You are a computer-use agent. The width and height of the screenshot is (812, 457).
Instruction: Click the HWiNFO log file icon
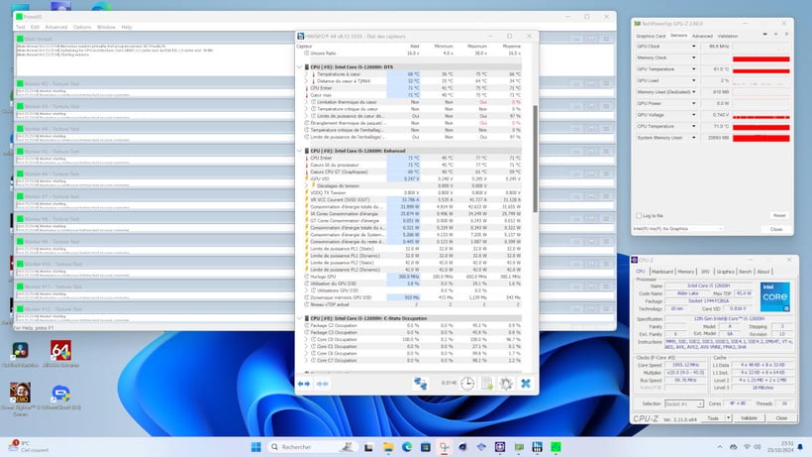pos(487,384)
